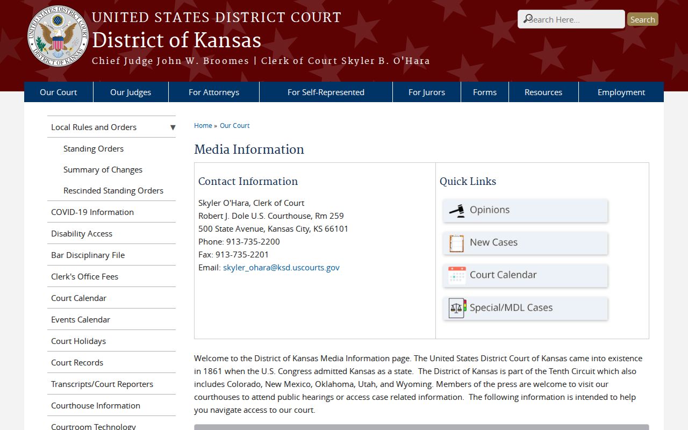
Task: Open the Our Judges menu
Action: coord(131,92)
